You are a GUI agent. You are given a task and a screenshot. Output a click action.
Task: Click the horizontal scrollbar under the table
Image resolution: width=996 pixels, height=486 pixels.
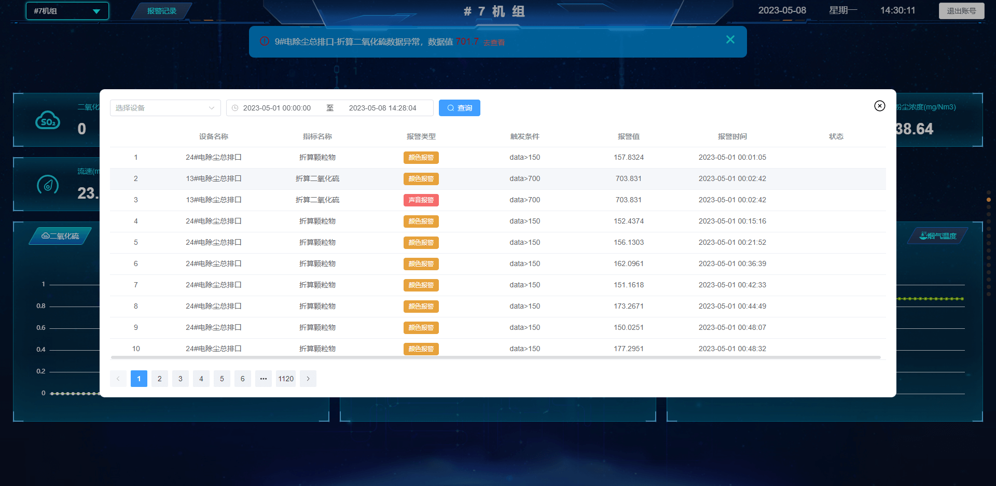[x=495, y=357]
